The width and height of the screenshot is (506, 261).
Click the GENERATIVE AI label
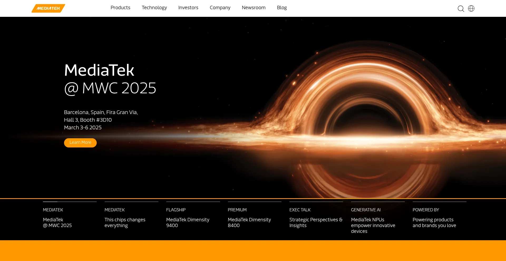[x=366, y=210]
